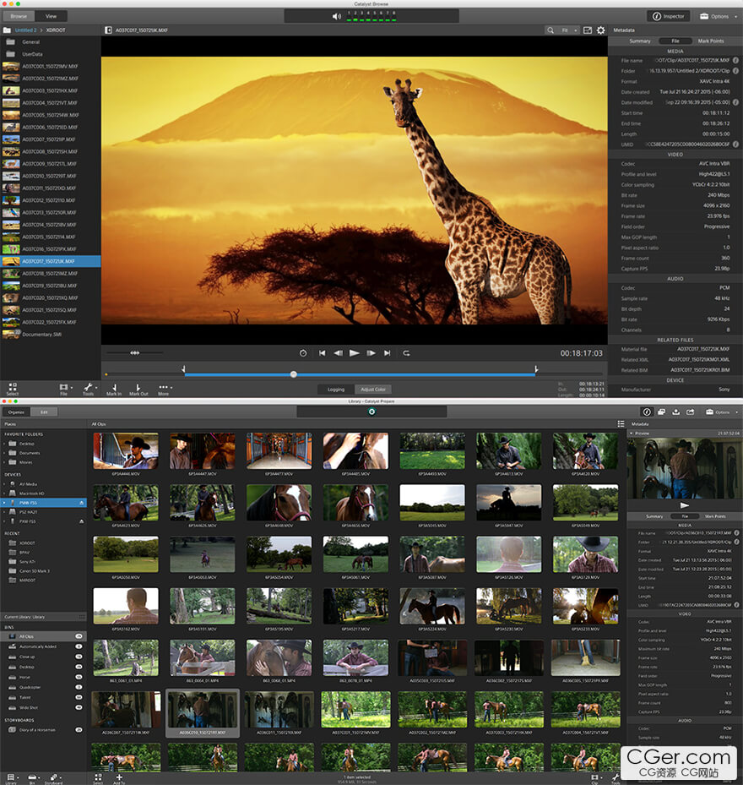Open the Storyboard dropdown in Catalyst Prepare toolbar
The width and height of the screenshot is (743, 785).
(53, 779)
